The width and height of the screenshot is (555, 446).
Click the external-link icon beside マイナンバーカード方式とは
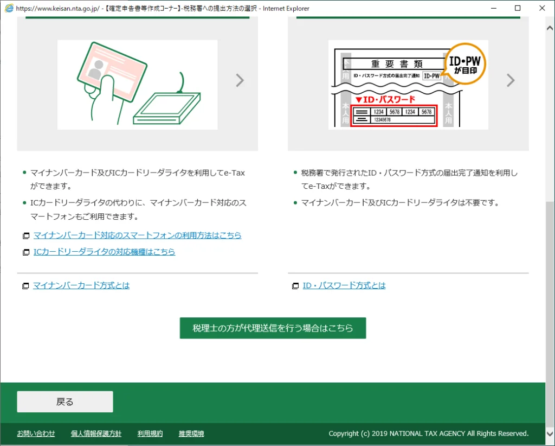tap(26, 285)
